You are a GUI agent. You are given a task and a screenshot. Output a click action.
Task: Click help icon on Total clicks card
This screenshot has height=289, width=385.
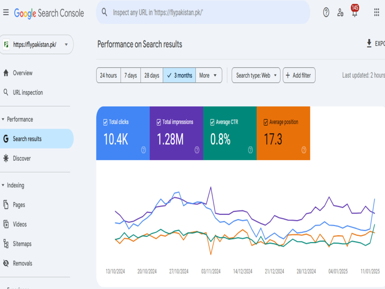[x=143, y=150]
